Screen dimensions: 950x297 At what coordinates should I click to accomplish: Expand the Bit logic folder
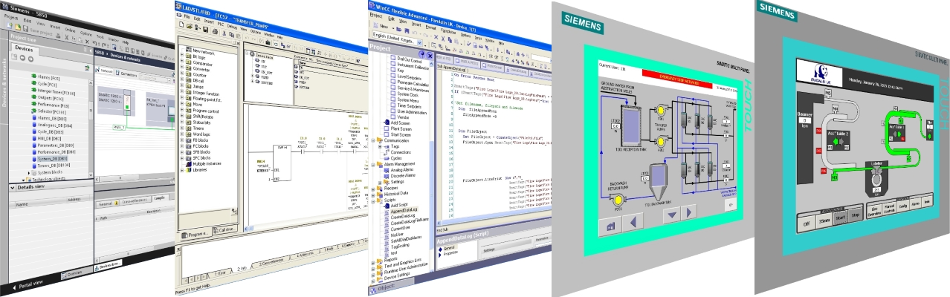181,56
